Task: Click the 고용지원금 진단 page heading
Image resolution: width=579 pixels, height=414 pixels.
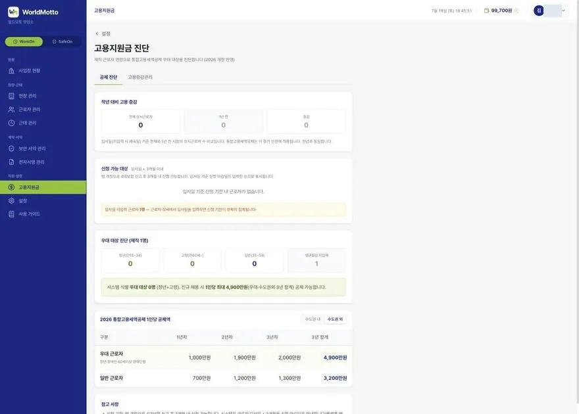Action: click(x=122, y=48)
